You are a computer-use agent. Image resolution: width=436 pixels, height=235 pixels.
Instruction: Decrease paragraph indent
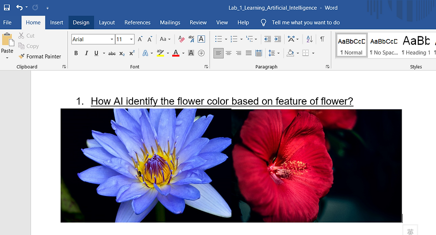pyautogui.click(x=267, y=39)
